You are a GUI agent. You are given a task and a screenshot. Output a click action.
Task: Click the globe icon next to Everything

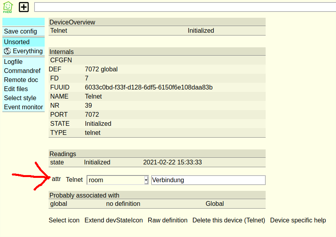click(x=7, y=51)
